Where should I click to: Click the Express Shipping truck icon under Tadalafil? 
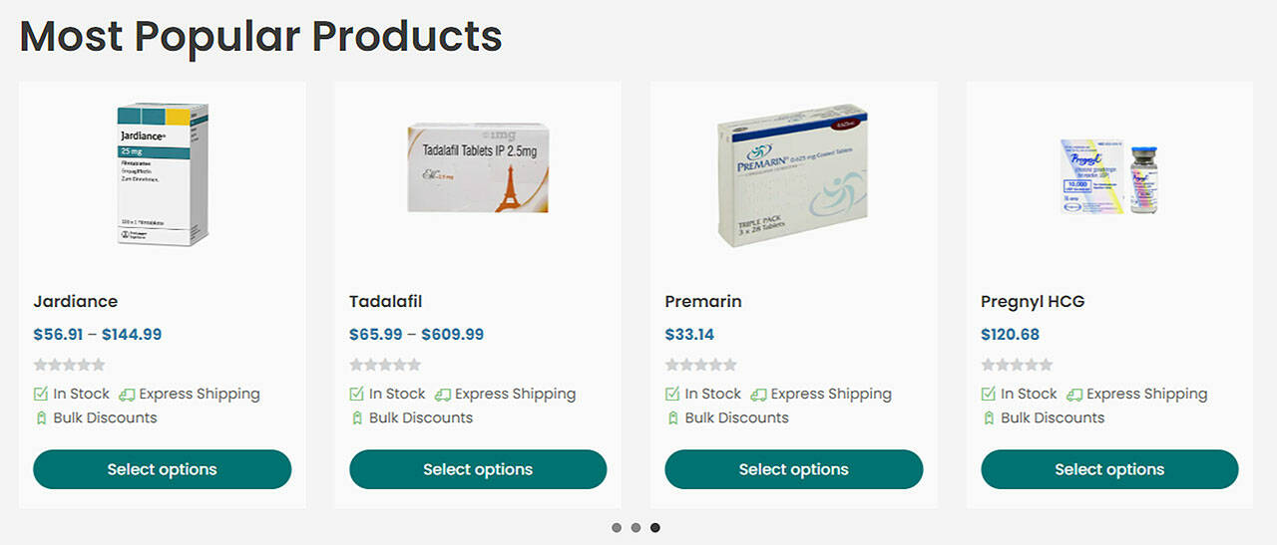pyautogui.click(x=443, y=395)
